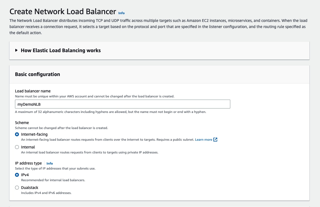
Task: Select the Internet-facing scheme radio button
Action: pyautogui.click(x=17, y=134)
